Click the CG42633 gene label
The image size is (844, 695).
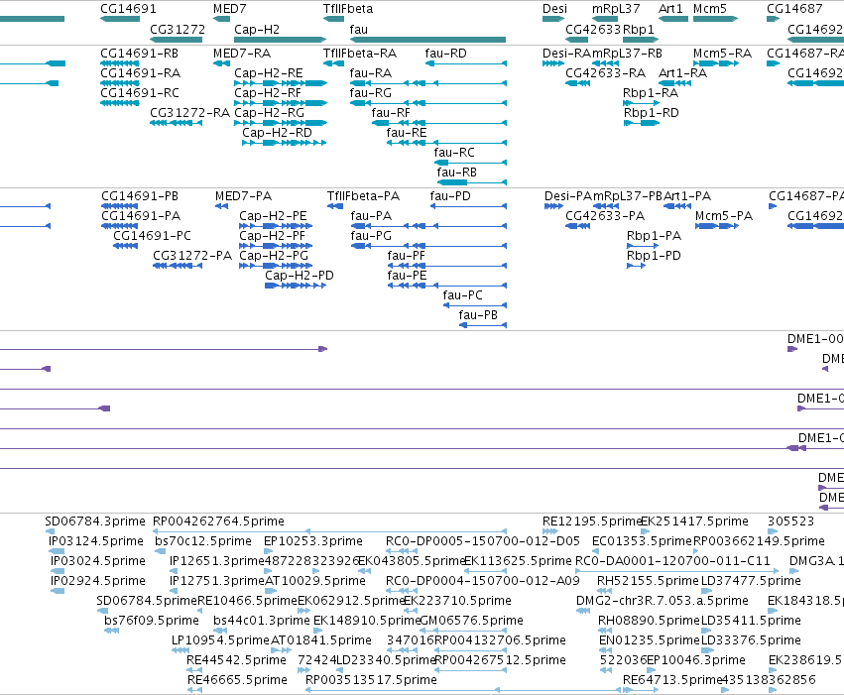click(x=593, y=29)
